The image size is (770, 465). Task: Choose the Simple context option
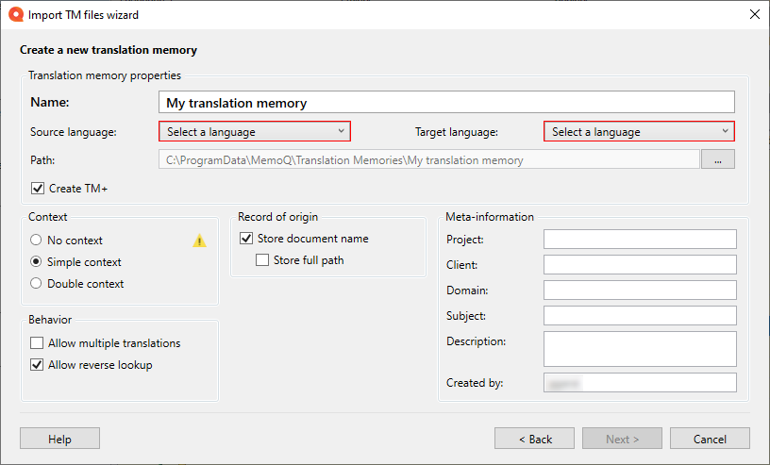(37, 262)
